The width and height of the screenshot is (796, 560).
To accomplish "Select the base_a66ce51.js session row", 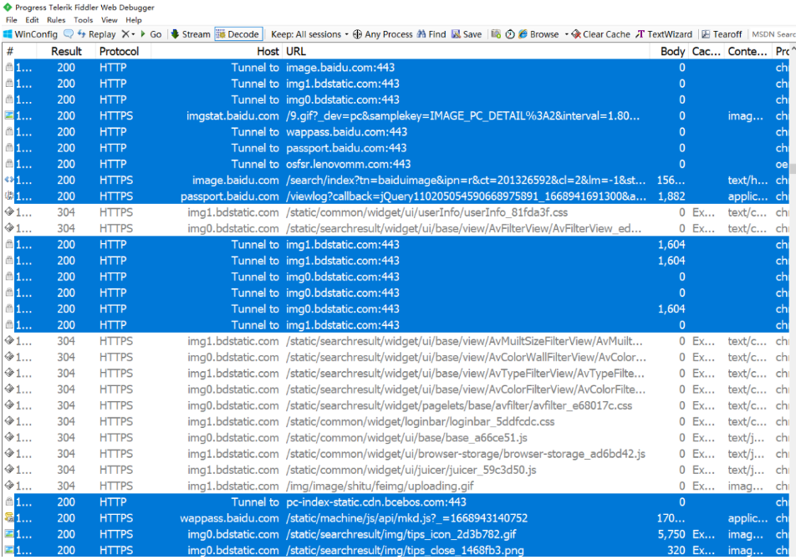I will 396,437.
